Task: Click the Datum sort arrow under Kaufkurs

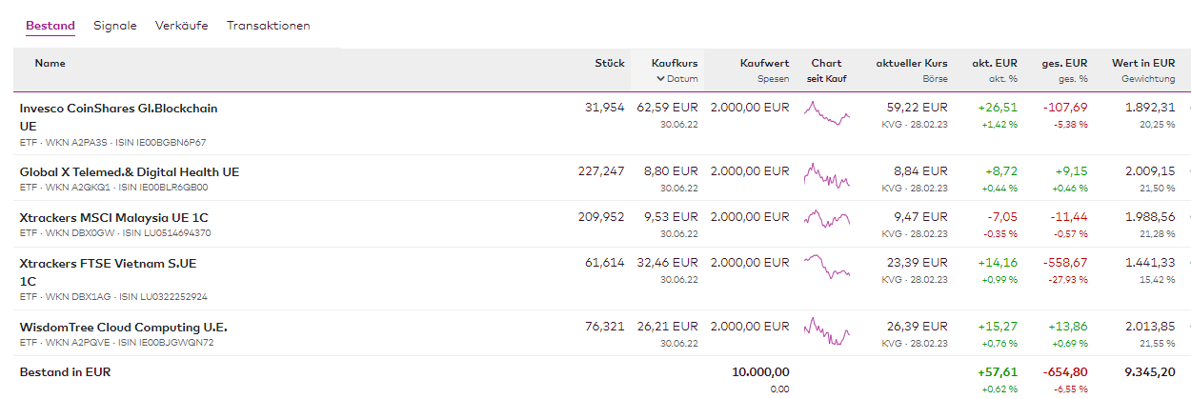Action: pos(660,79)
